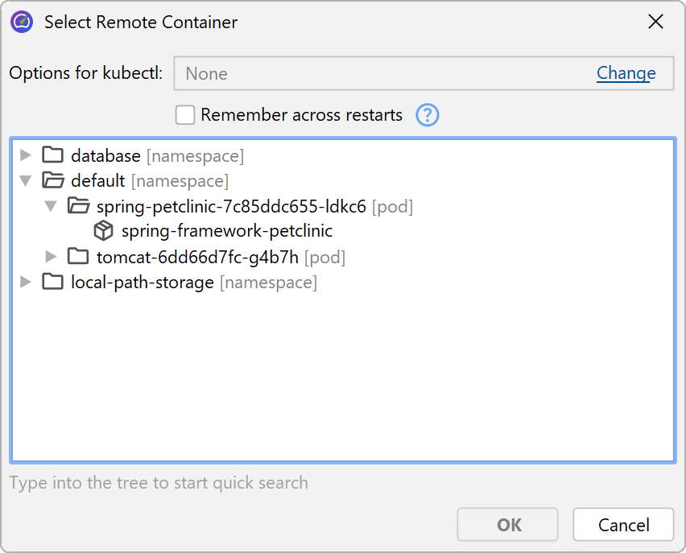This screenshot has width=686, height=553.
Task: Enable Remember across restarts checkbox
Action: point(185,115)
